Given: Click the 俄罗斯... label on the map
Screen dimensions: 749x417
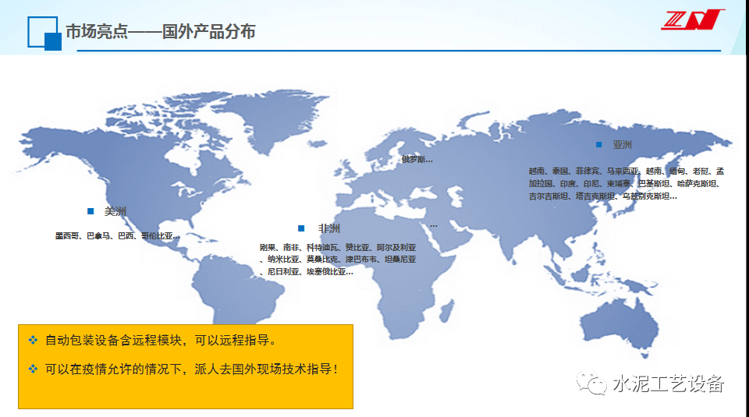Looking at the screenshot, I should click(x=417, y=159).
